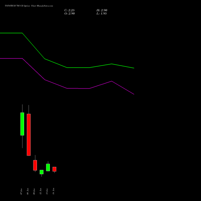Image resolution: width=201 pixels, height=201 pixels.
Task: Click the 14 Jan date axis label
Action: (x=53, y=191)
